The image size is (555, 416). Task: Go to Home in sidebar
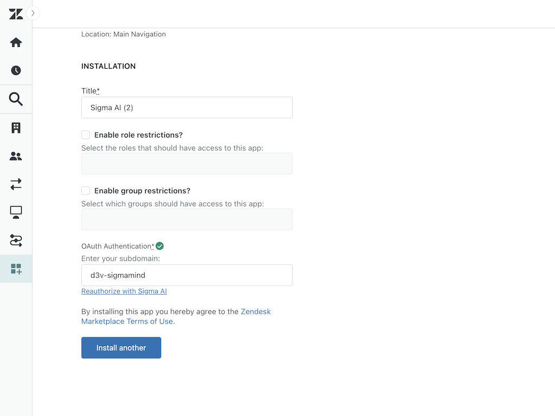click(16, 42)
